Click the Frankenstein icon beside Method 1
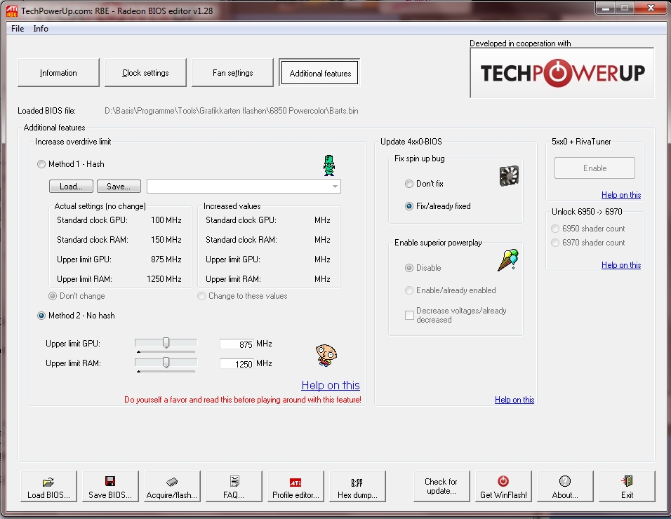Viewport: 671px width, 519px height. 328,166
